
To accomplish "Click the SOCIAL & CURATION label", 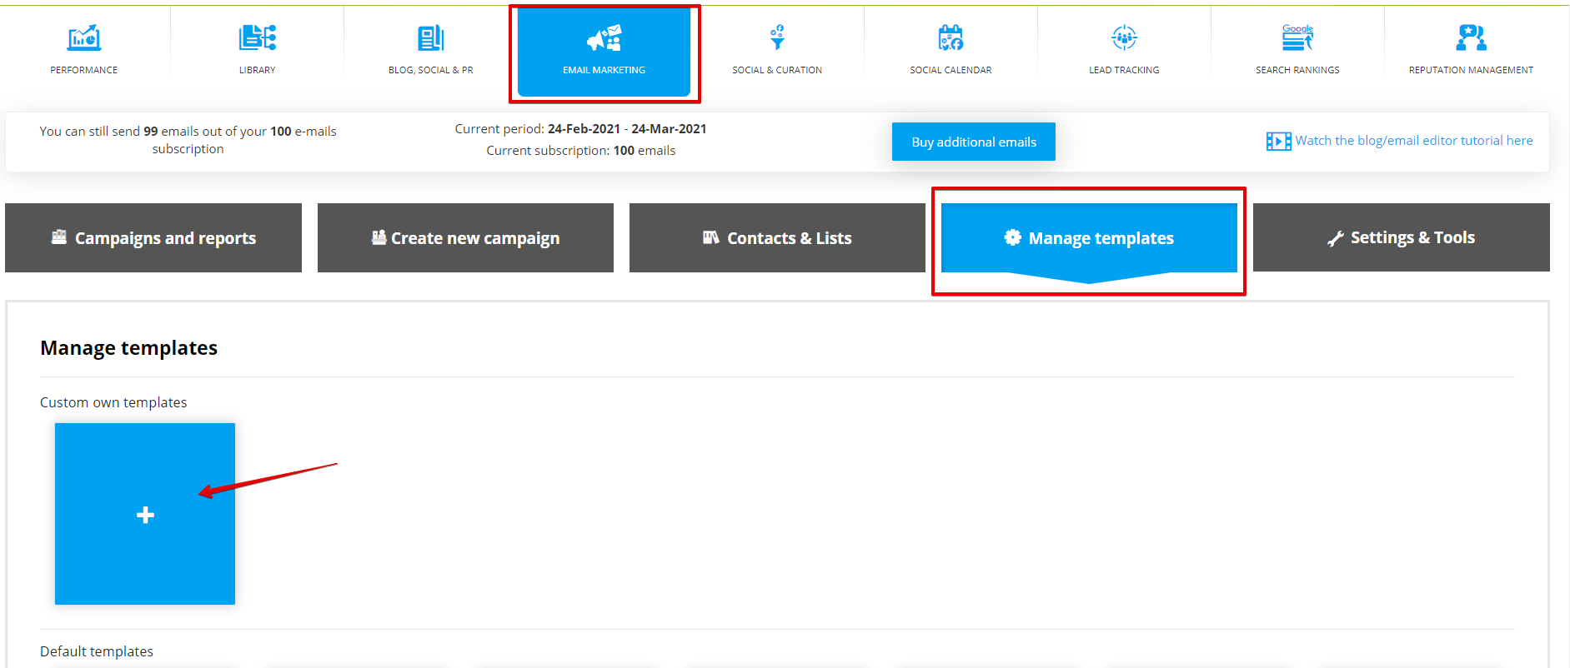I will click(x=777, y=70).
